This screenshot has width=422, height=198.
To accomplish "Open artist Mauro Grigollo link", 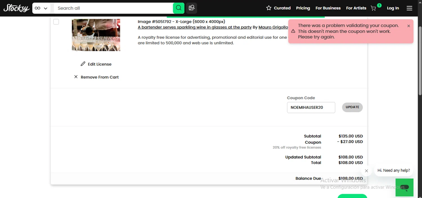I will click(273, 27).
